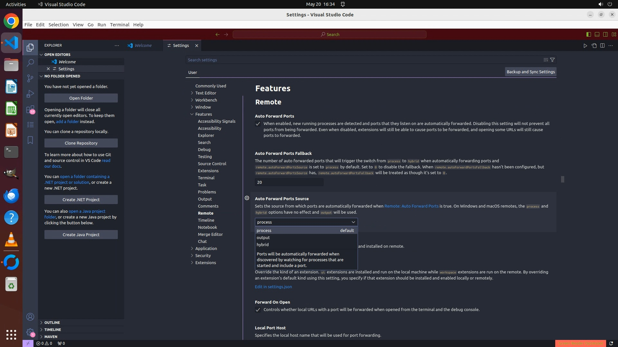Switch to the Welcome tab
618x347 pixels.
143,46
